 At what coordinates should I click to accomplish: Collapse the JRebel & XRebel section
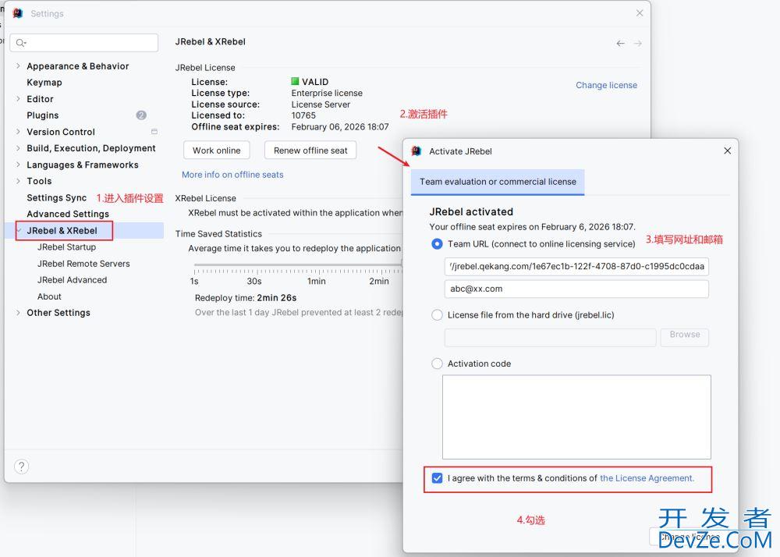[19, 230]
